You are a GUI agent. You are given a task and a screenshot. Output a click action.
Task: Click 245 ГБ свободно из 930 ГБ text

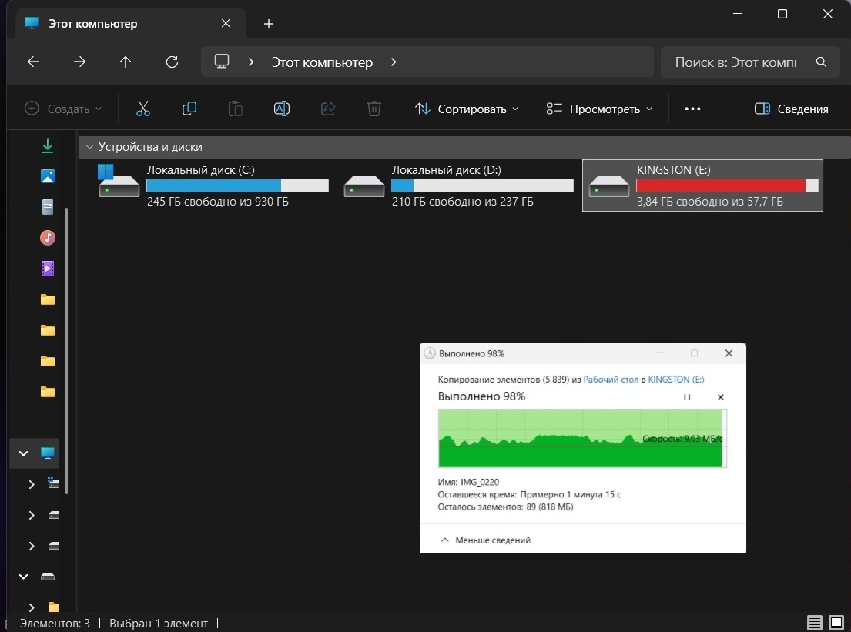click(218, 201)
